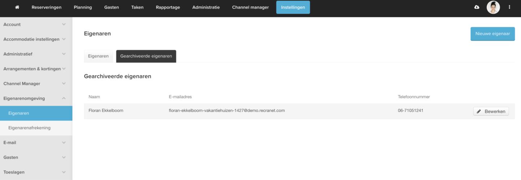Image resolution: width=521 pixels, height=180 pixels.
Task: Collapse the Eigenarenomgeving section
Action: click(x=36, y=98)
